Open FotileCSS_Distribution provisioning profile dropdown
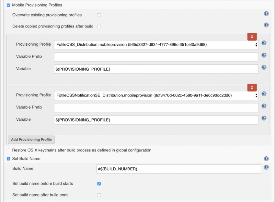The width and height of the screenshot is (275, 202). [156, 45]
